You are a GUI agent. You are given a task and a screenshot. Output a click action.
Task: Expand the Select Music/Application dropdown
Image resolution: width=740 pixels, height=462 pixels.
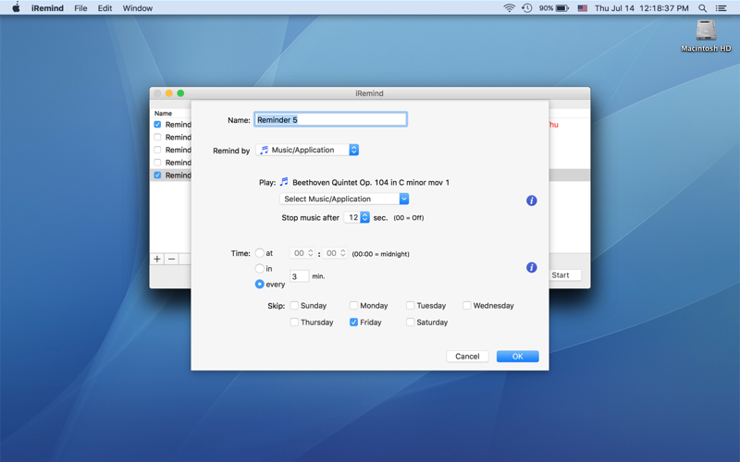point(344,199)
